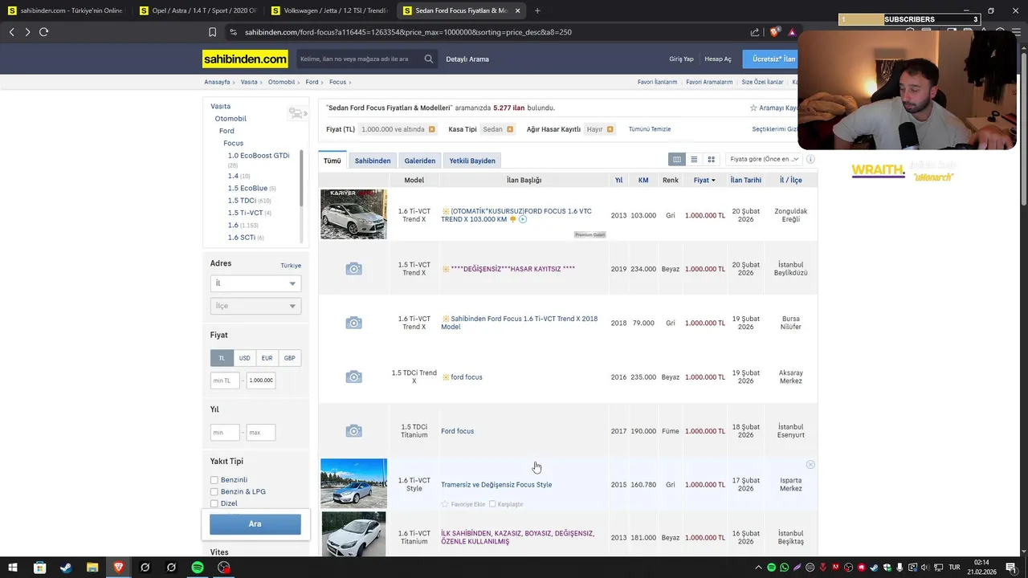Viewport: 1028px width, 578px height.
Task: Go back with browser back arrow
Action: [11, 32]
